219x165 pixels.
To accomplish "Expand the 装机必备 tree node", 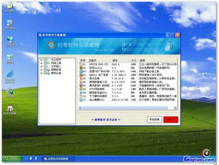I will (41, 73).
